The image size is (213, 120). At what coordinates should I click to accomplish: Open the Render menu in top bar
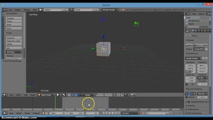[x=18, y=10]
